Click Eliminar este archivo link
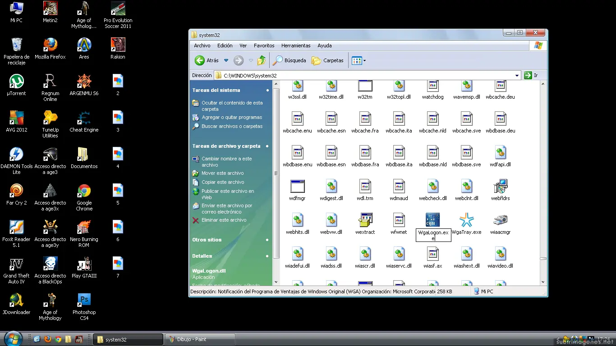 [x=224, y=220]
